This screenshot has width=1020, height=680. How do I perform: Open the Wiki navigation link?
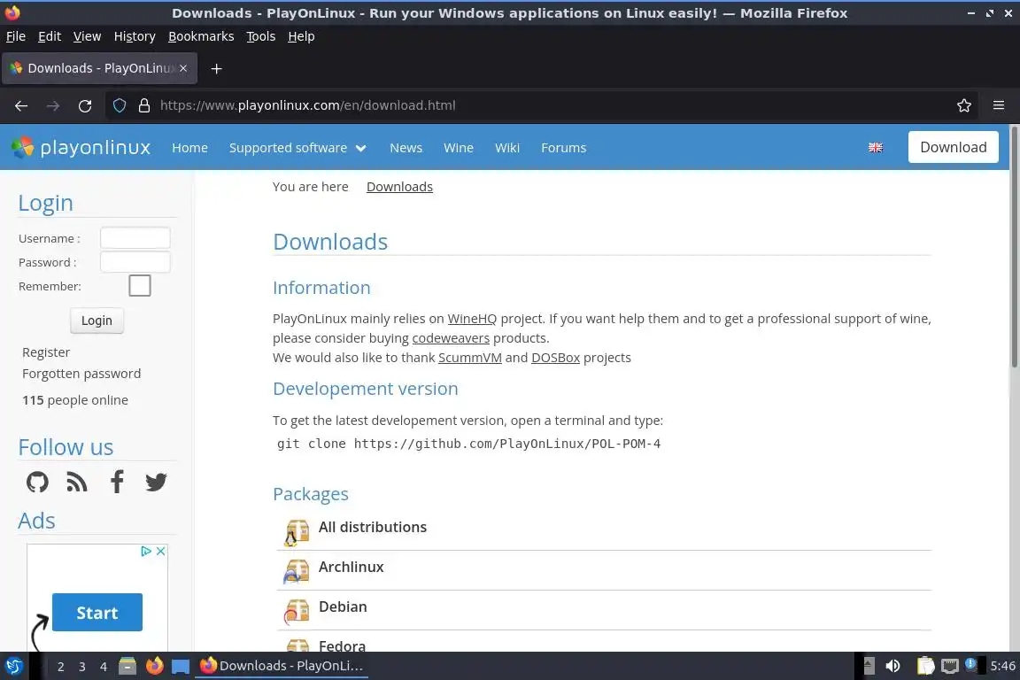pos(507,148)
